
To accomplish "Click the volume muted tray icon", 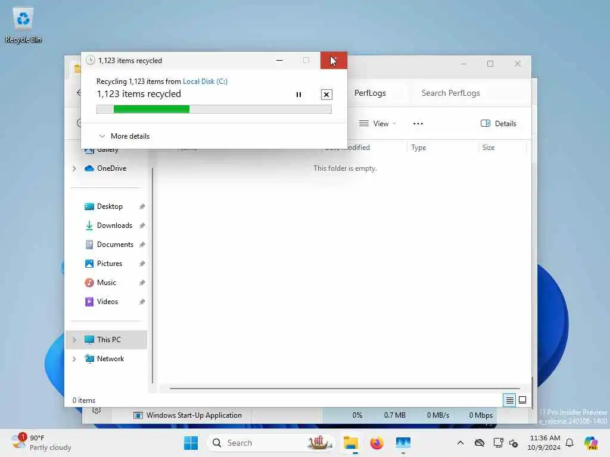I will click(x=513, y=443).
